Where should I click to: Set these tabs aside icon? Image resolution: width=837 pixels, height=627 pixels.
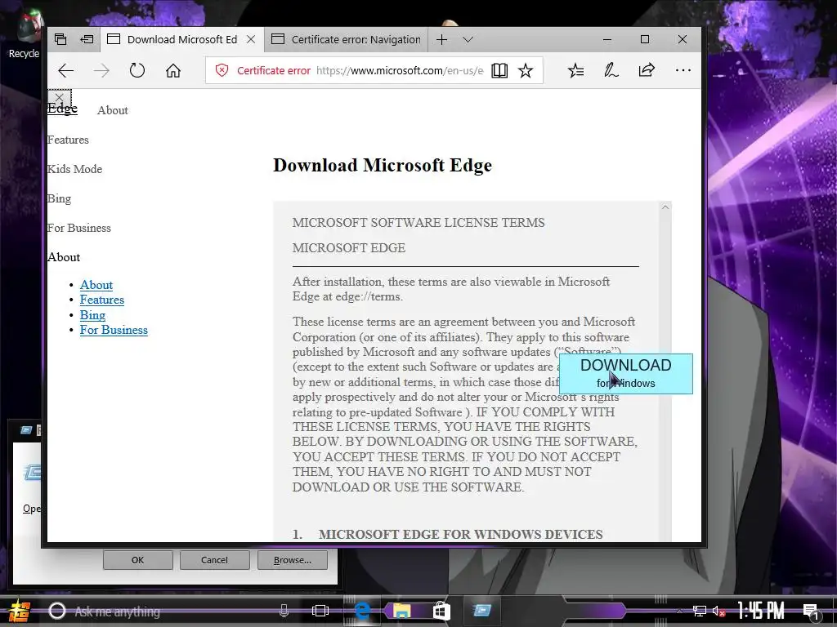(x=87, y=39)
